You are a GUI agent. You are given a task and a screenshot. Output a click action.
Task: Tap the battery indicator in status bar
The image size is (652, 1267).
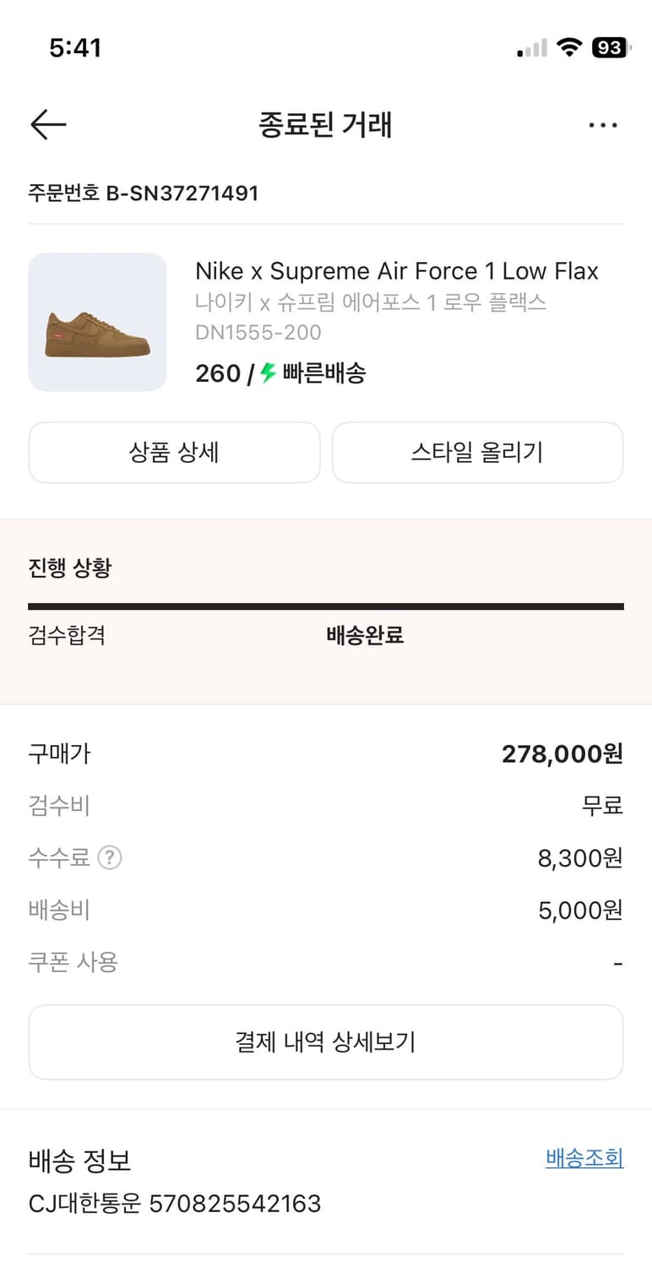(611, 48)
